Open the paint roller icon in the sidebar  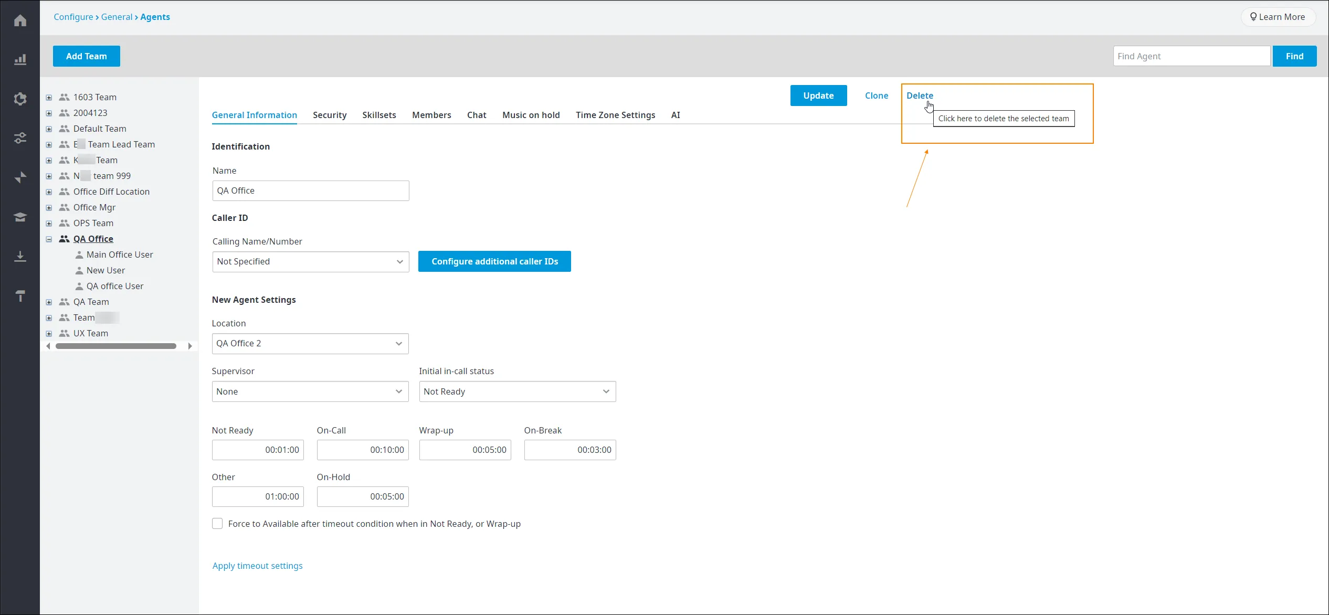(20, 296)
